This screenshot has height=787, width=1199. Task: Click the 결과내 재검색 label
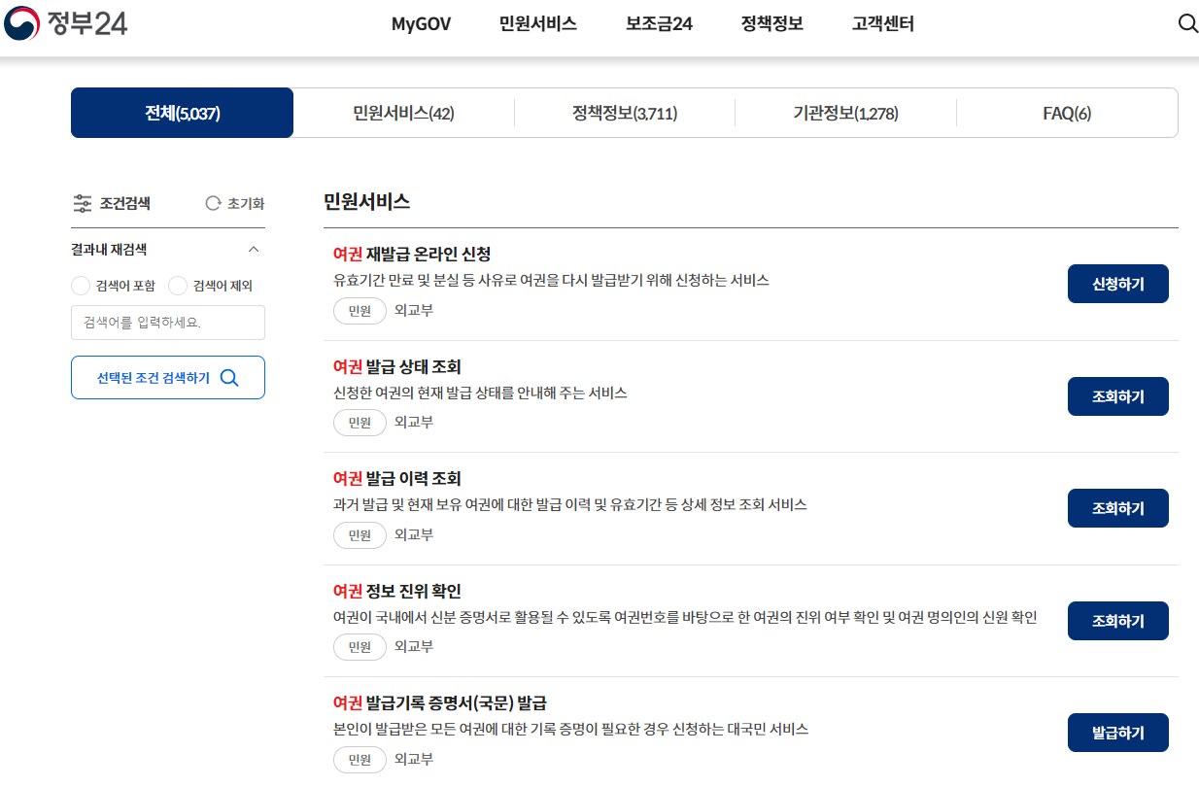point(109,250)
